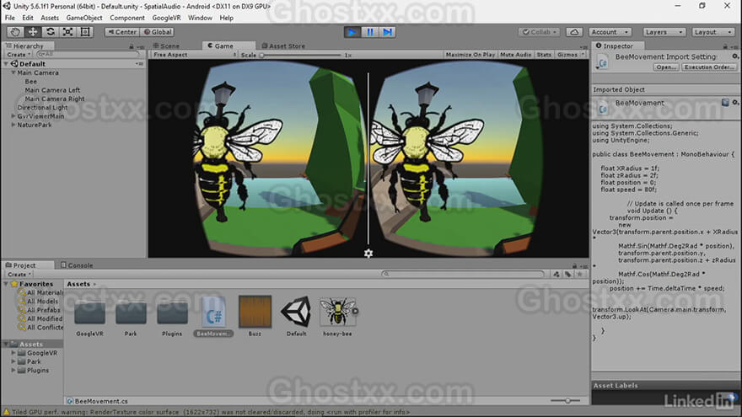Toggle Global handle rotation

158,32
